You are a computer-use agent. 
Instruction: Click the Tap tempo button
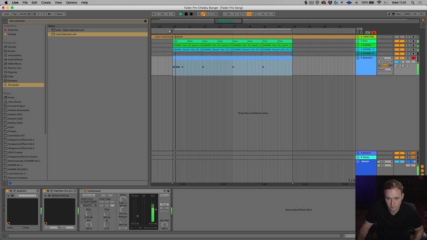point(15,14)
